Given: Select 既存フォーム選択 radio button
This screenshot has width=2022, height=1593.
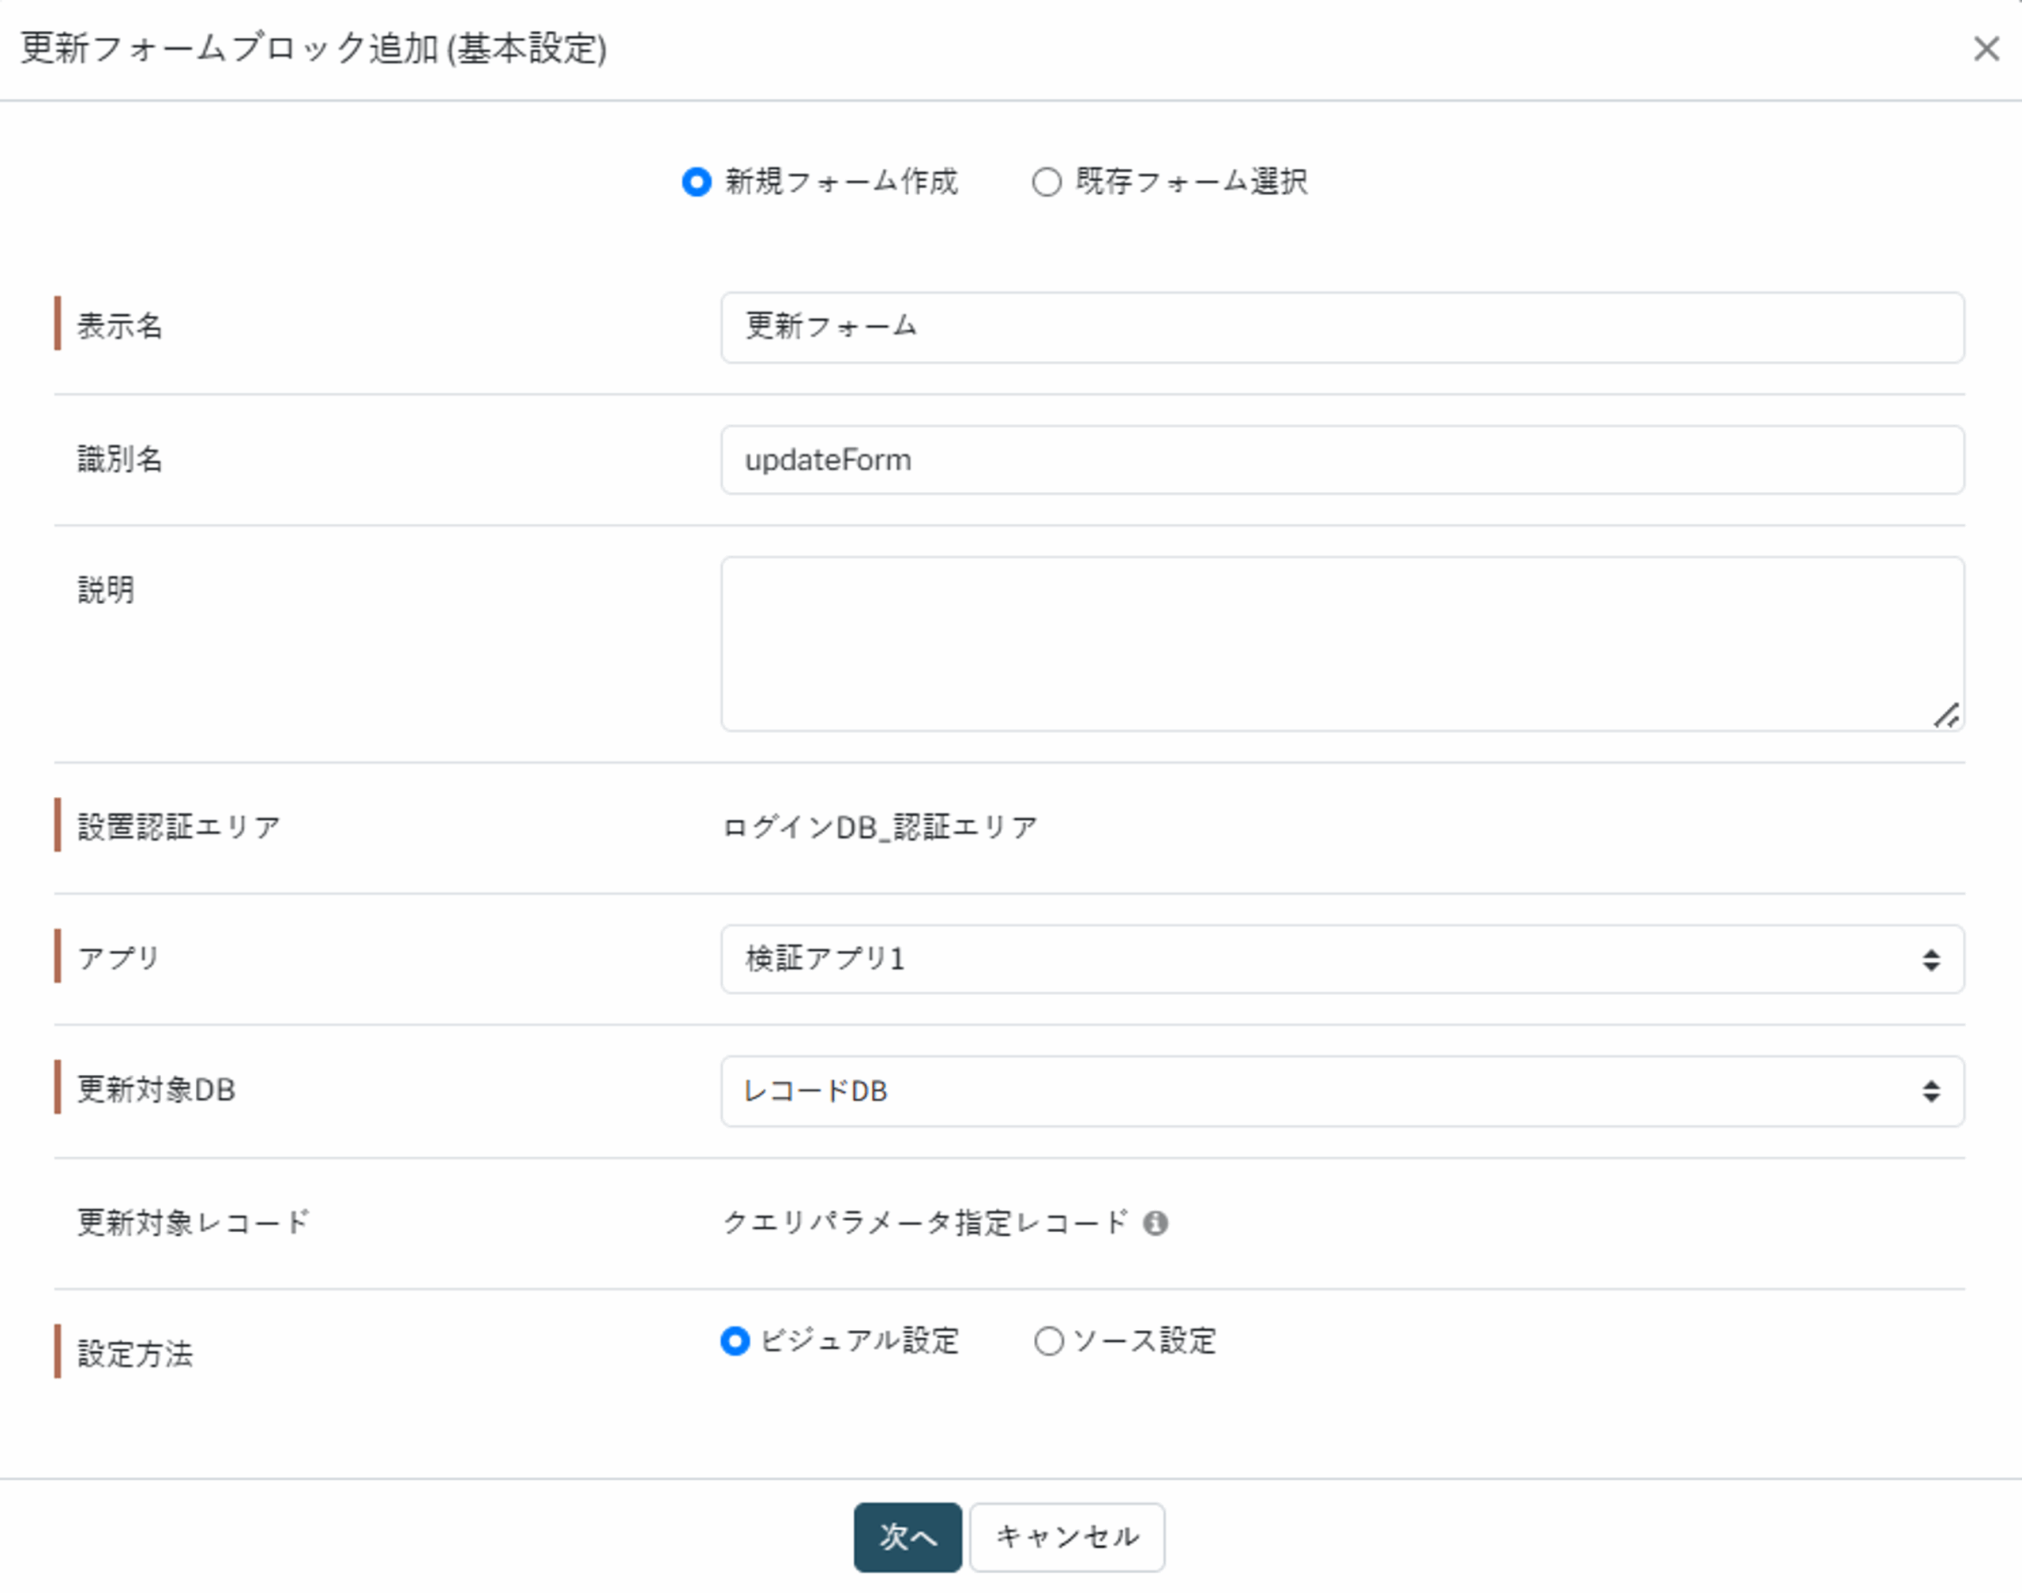Looking at the screenshot, I should [1047, 182].
